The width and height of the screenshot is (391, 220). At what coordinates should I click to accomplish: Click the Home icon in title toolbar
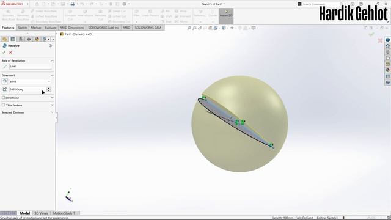coord(37,4)
